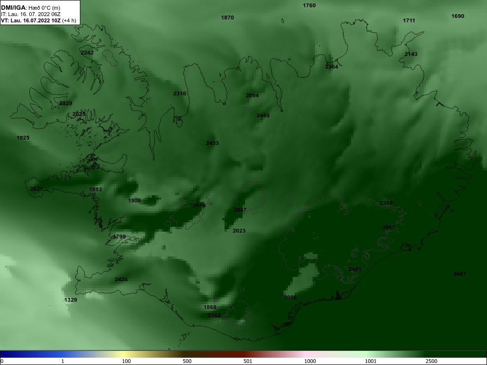The height and width of the screenshot is (365, 487).
Task: Click the 2025 height label
Action: [x=79, y=114]
